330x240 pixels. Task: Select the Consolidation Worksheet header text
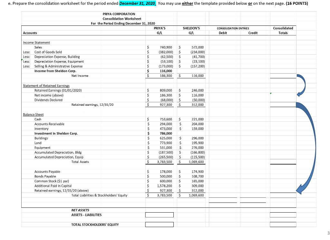(122, 18)
